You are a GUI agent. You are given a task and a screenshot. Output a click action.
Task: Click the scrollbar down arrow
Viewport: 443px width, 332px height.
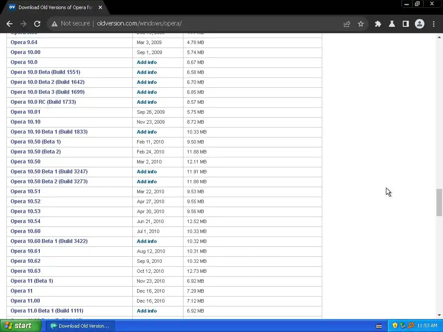(439, 315)
